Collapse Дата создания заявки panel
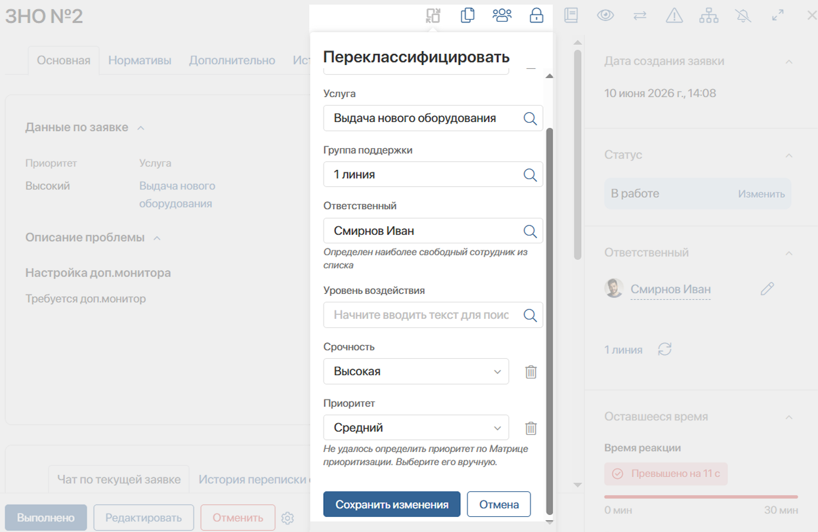Screen dimensions: 818x532 (789, 62)
